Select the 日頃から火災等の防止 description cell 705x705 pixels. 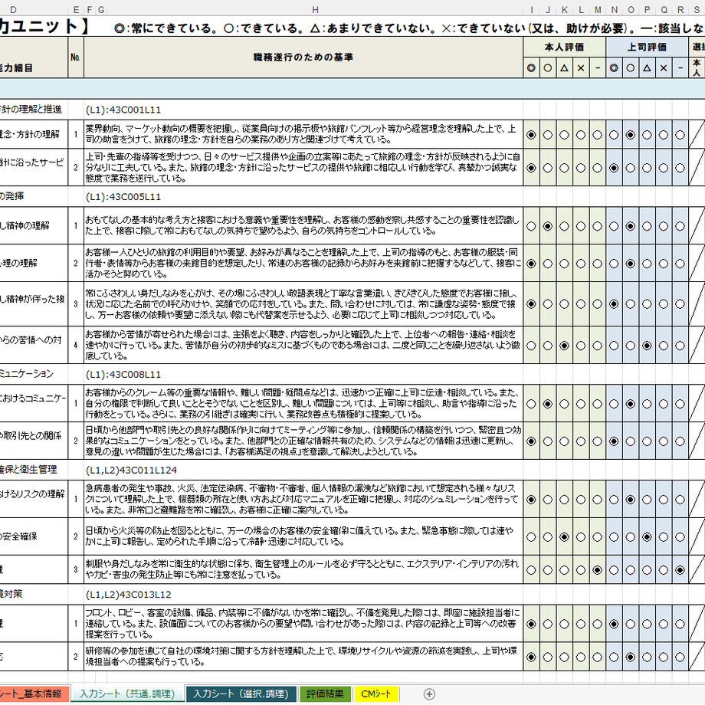pos(303,536)
